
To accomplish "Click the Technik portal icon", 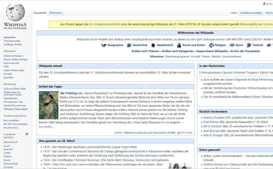I will [249, 45].
